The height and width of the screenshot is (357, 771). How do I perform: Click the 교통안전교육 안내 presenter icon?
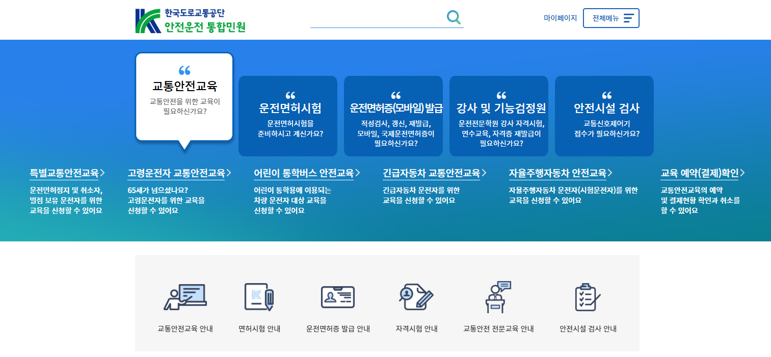pyautogui.click(x=185, y=297)
